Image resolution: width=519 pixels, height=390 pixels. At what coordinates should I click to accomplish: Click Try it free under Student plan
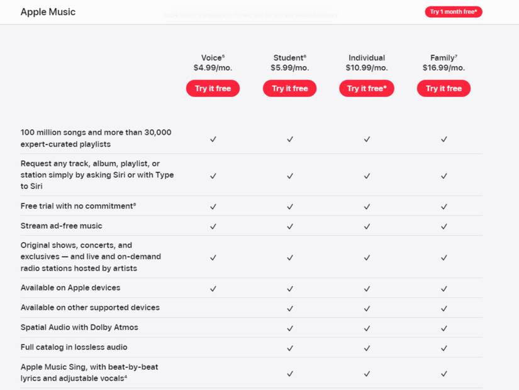[289, 89]
